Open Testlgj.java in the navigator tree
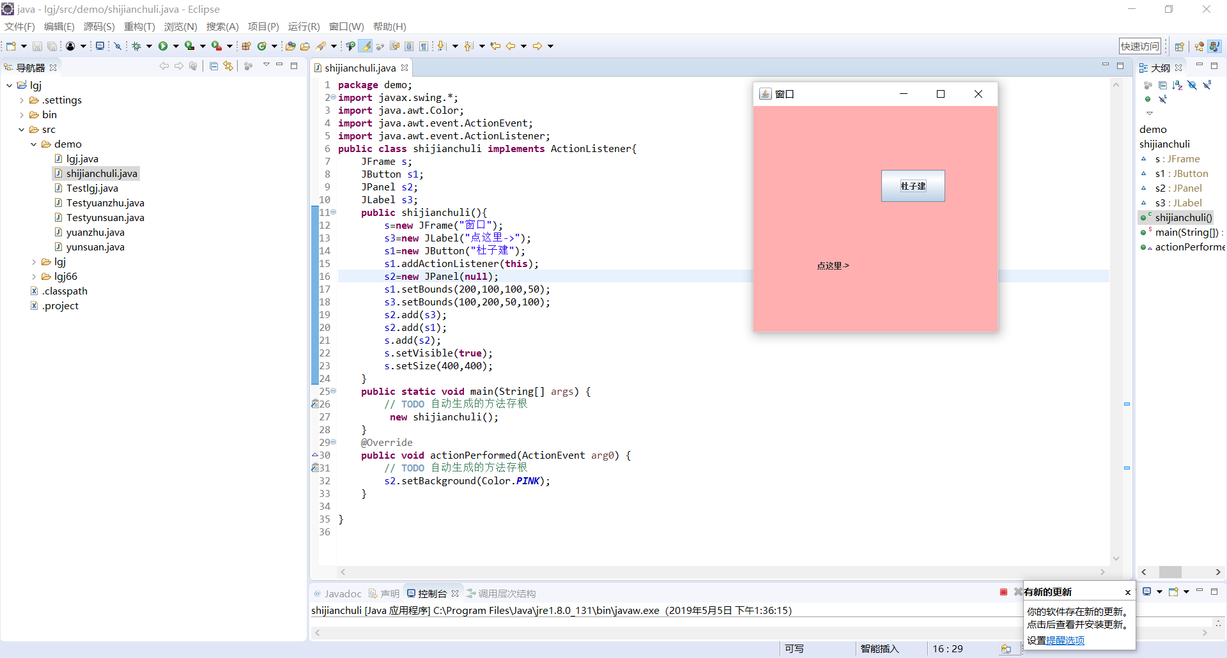This screenshot has height=658, width=1227. coord(92,188)
